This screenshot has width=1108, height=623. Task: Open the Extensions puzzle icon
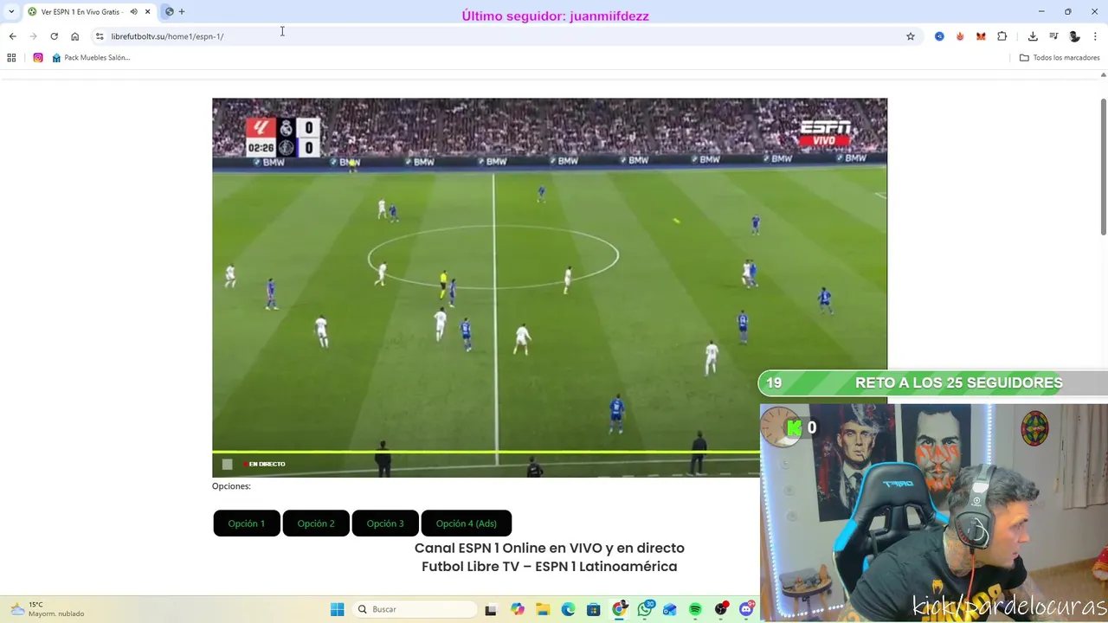pyautogui.click(x=1002, y=36)
